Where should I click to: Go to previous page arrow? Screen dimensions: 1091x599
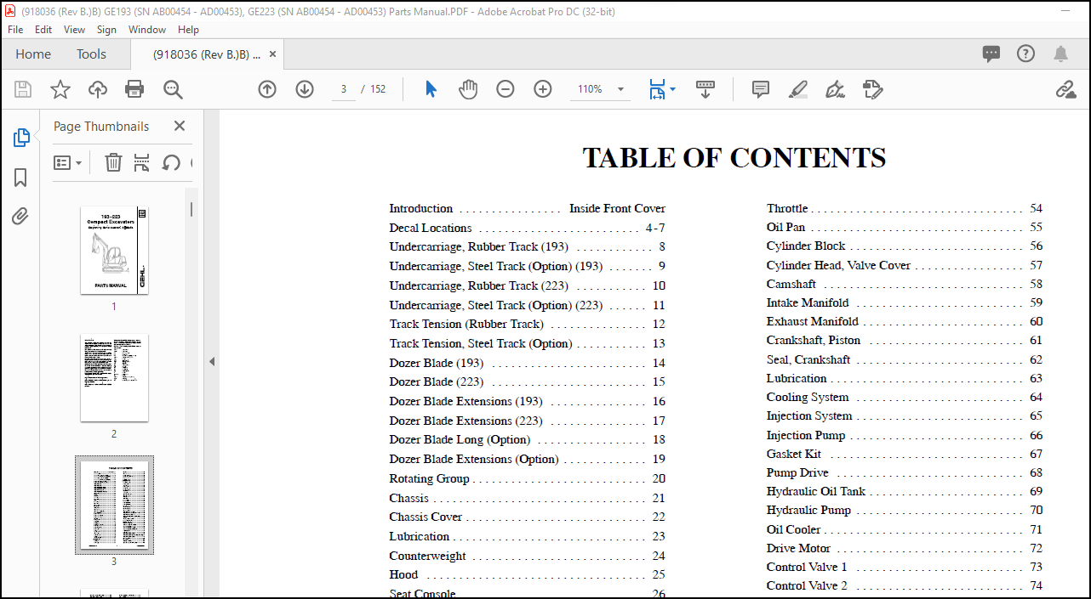tap(267, 89)
